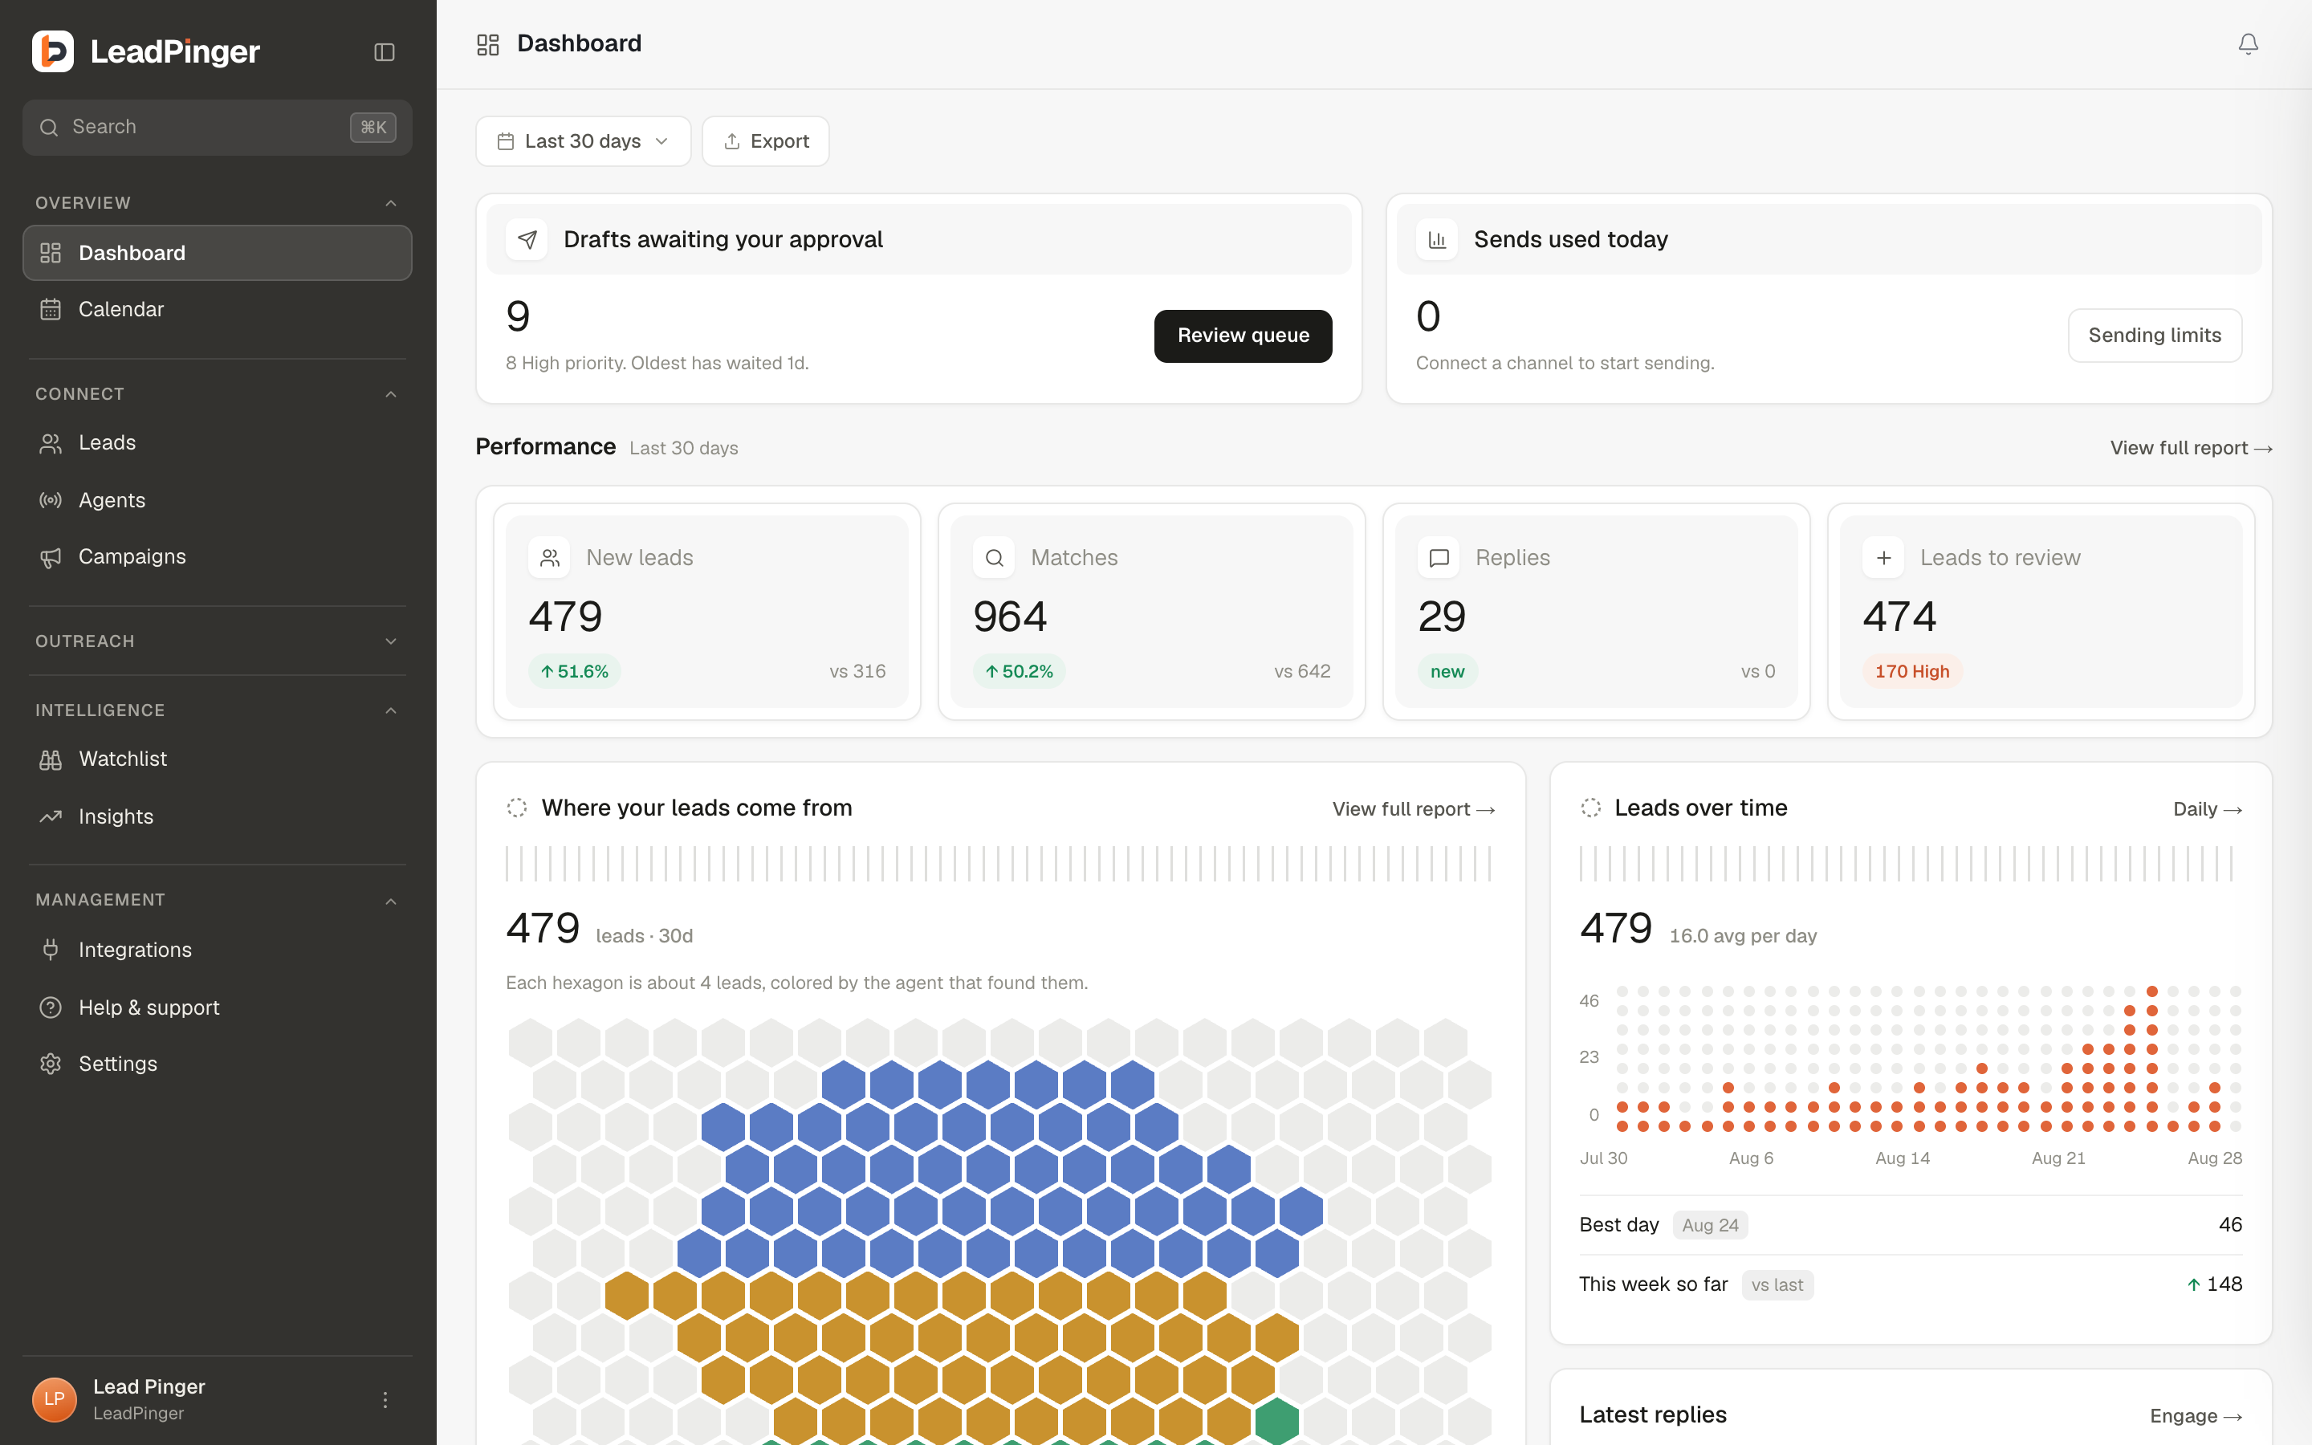2312x1445 pixels.
Task: Open the Agents section
Action: click(217, 500)
